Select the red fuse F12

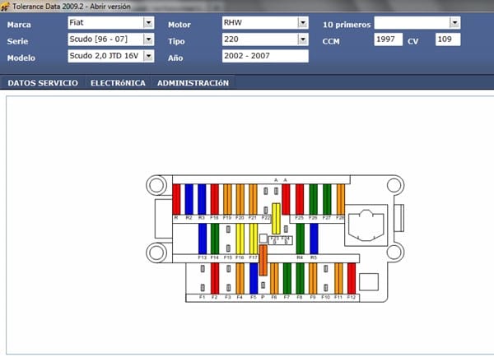click(x=352, y=279)
